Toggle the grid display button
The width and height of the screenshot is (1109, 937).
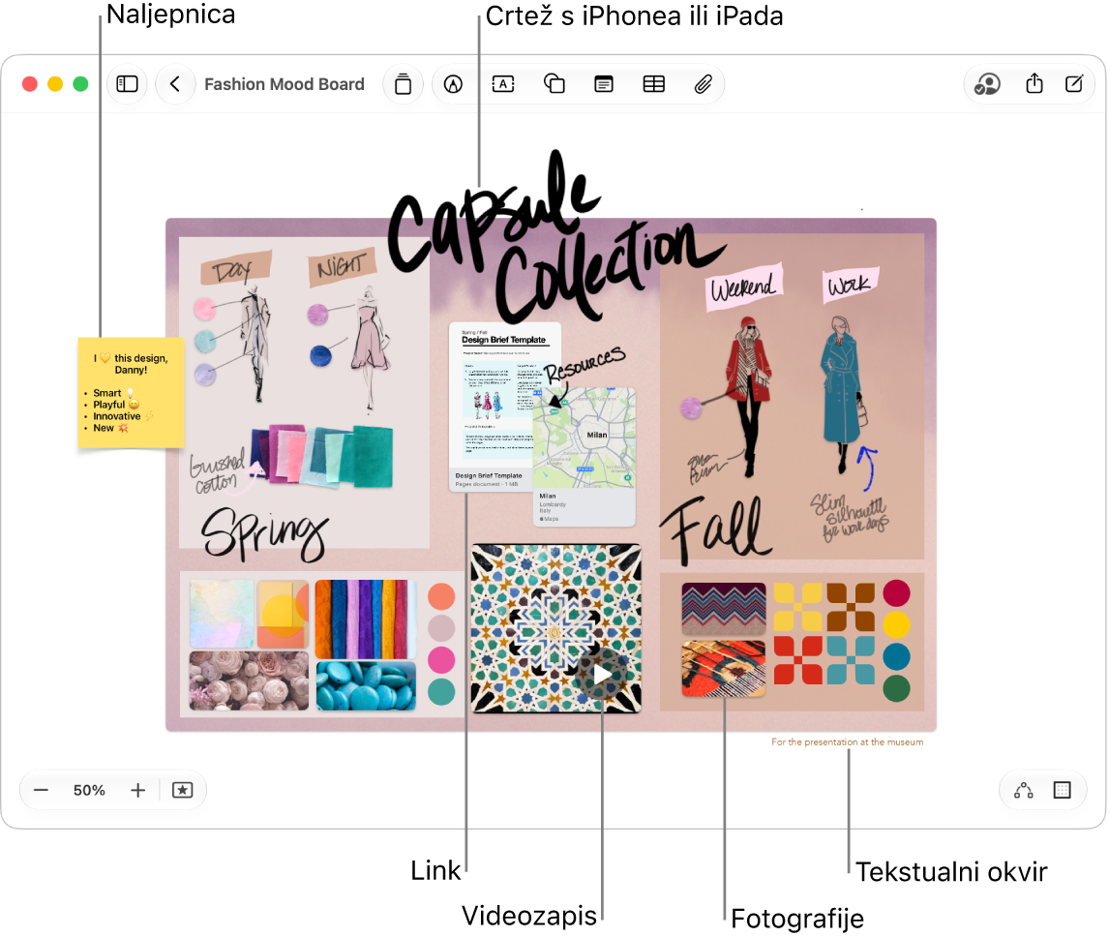pos(1063,790)
